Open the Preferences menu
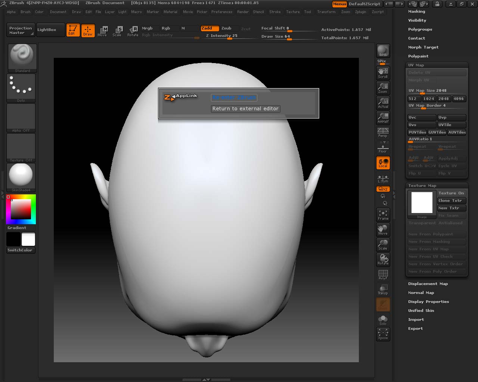478x382 pixels. (222, 12)
